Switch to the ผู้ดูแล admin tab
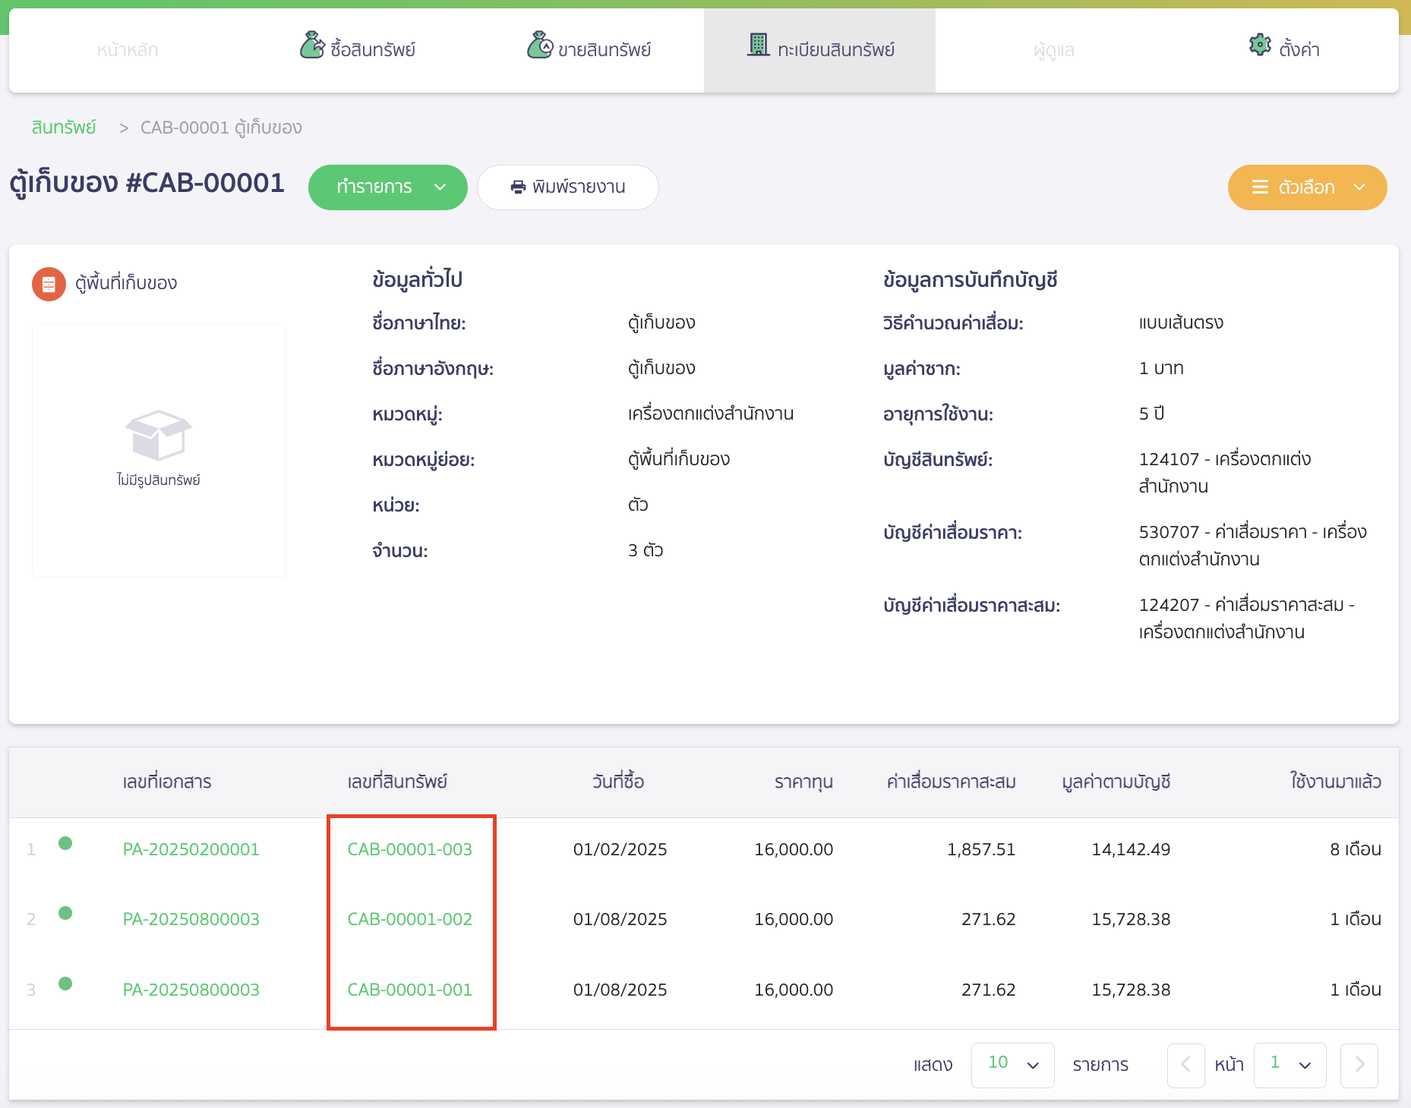Image resolution: width=1411 pixels, height=1108 pixels. pos(1053,51)
